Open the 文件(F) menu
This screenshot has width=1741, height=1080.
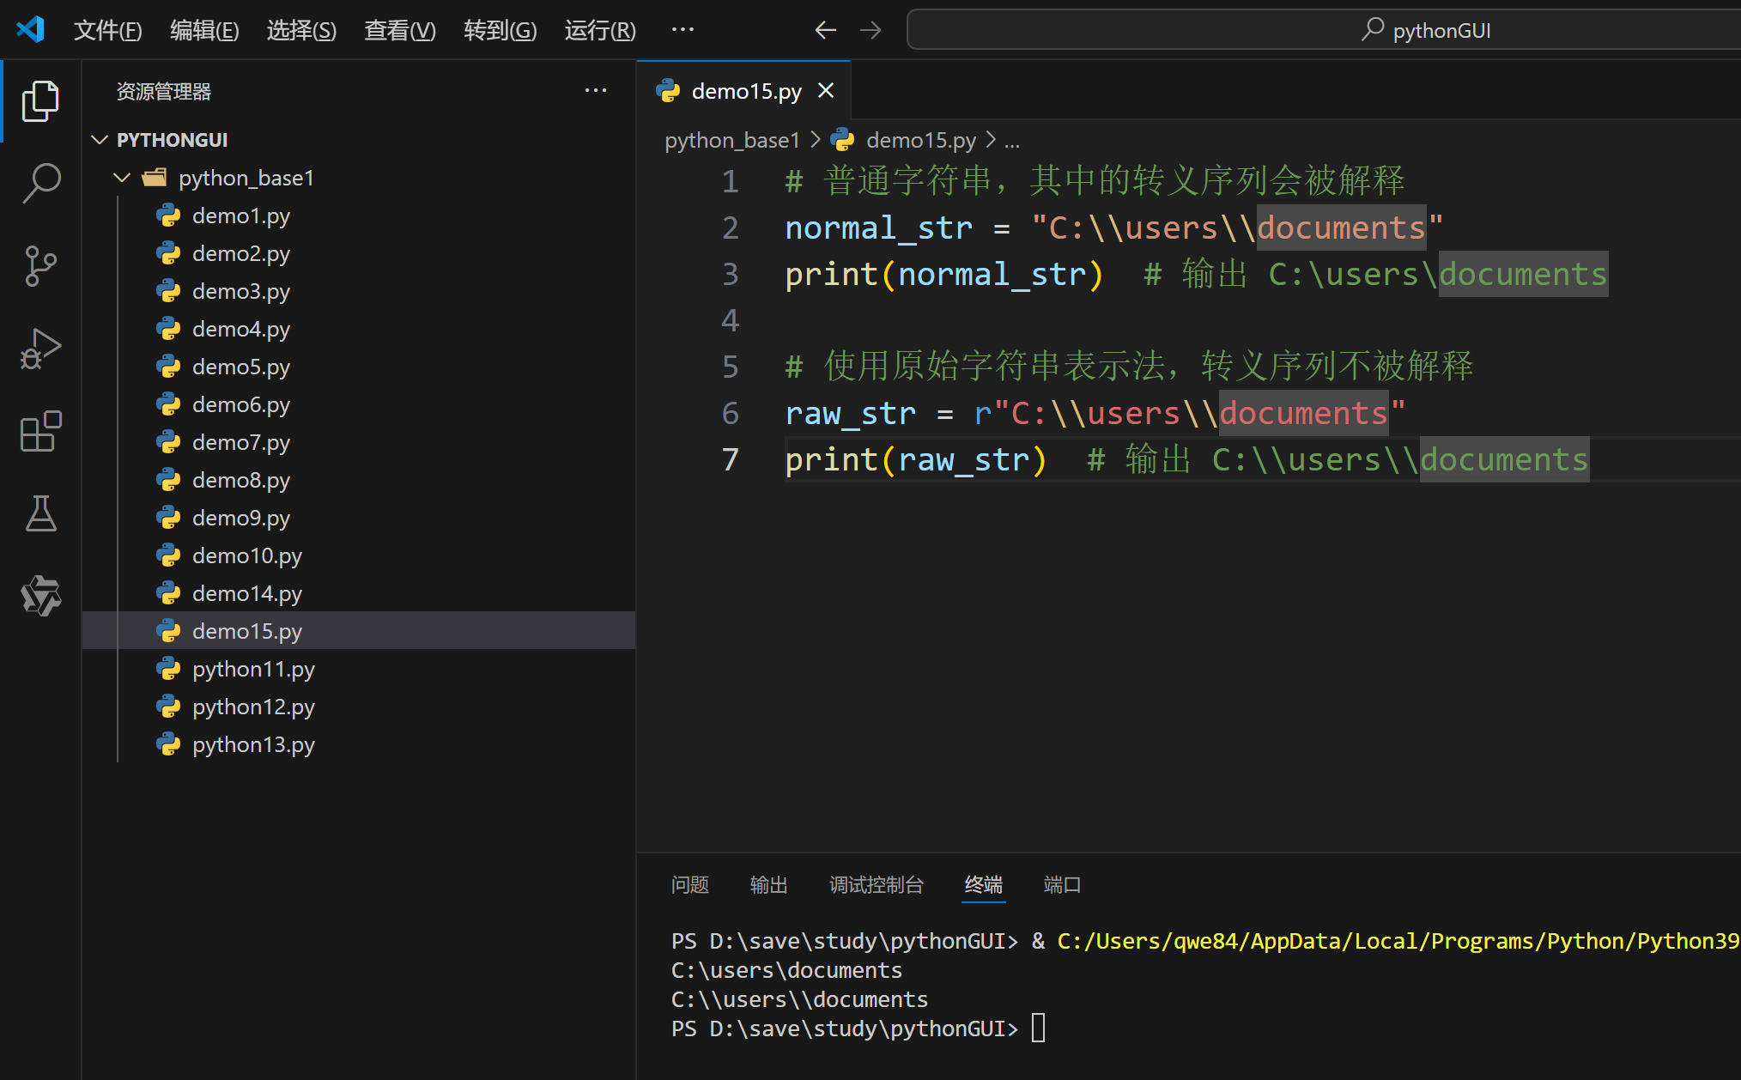tap(107, 30)
